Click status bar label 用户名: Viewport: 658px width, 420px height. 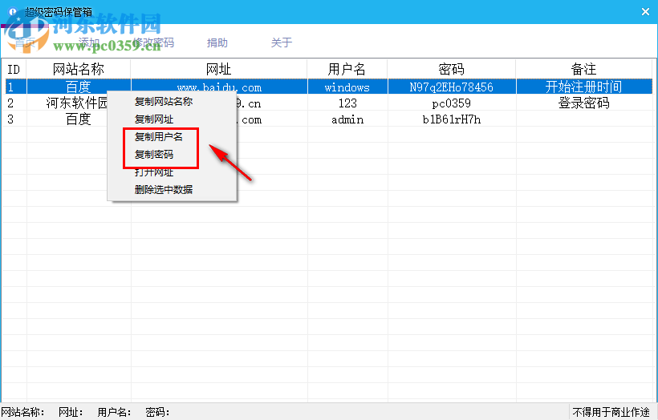point(114,412)
